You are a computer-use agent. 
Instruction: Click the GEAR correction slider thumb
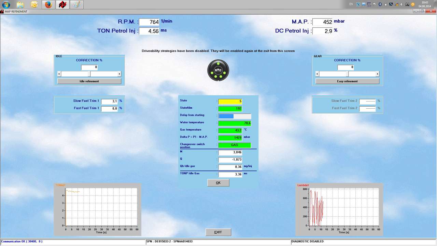click(348, 74)
